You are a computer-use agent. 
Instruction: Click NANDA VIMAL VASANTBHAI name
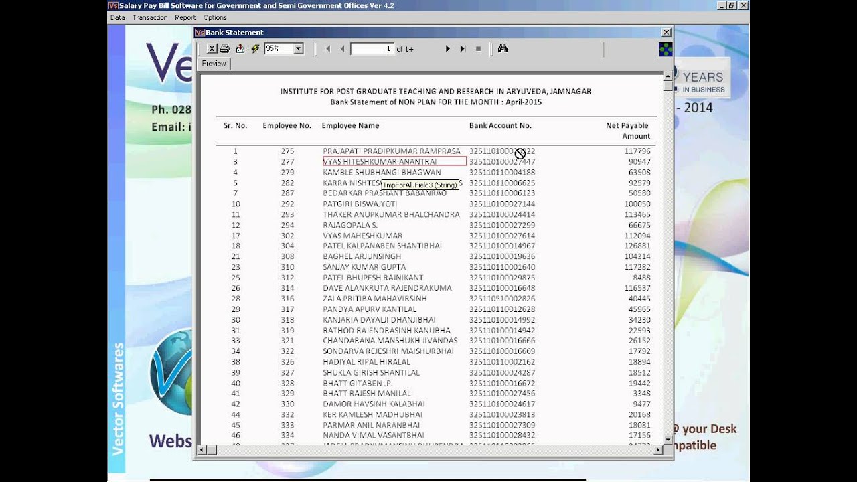pyautogui.click(x=373, y=435)
